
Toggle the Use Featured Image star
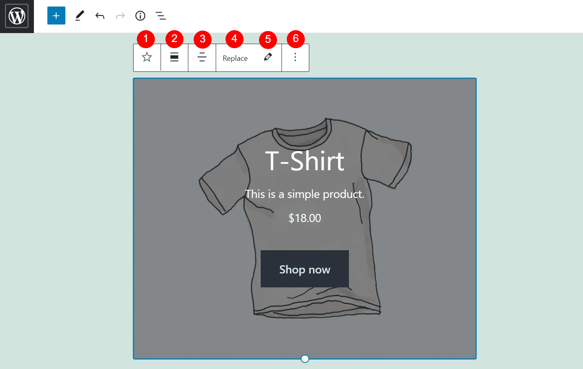pyautogui.click(x=147, y=58)
